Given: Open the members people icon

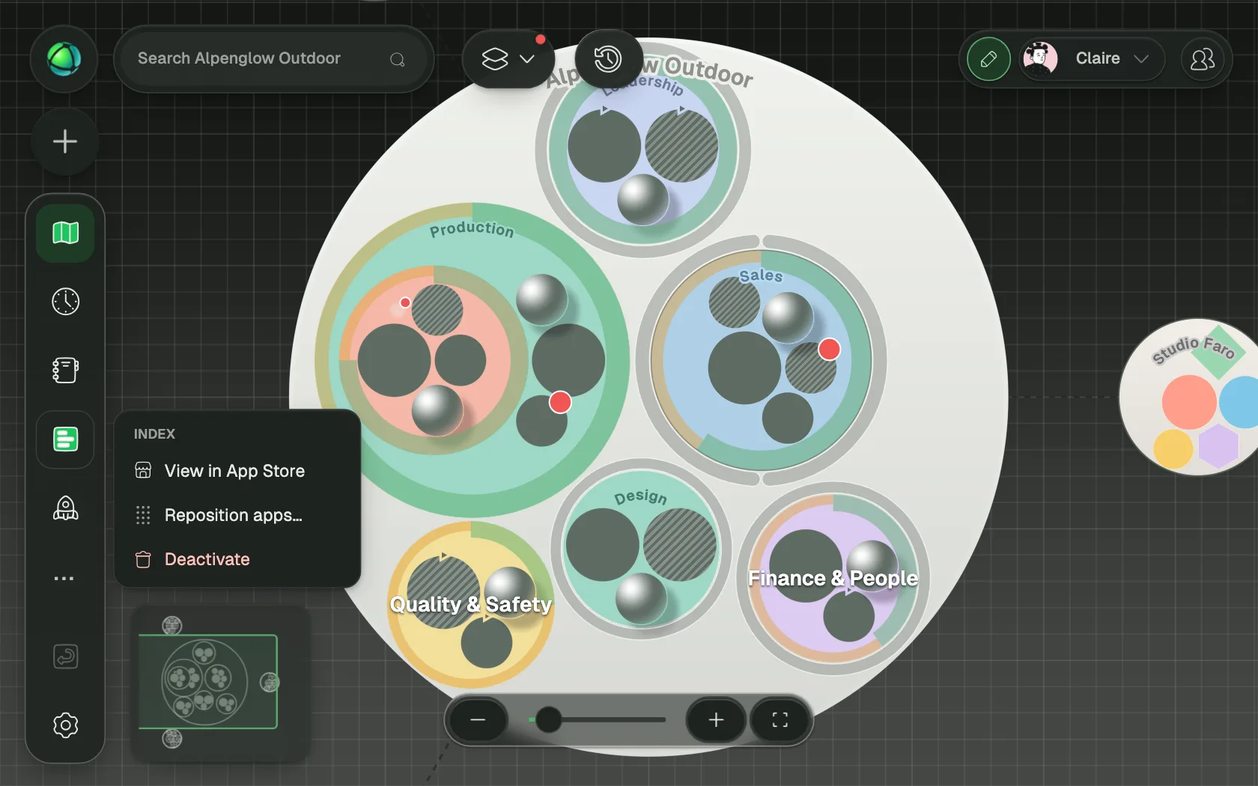Looking at the screenshot, I should coord(1203,59).
